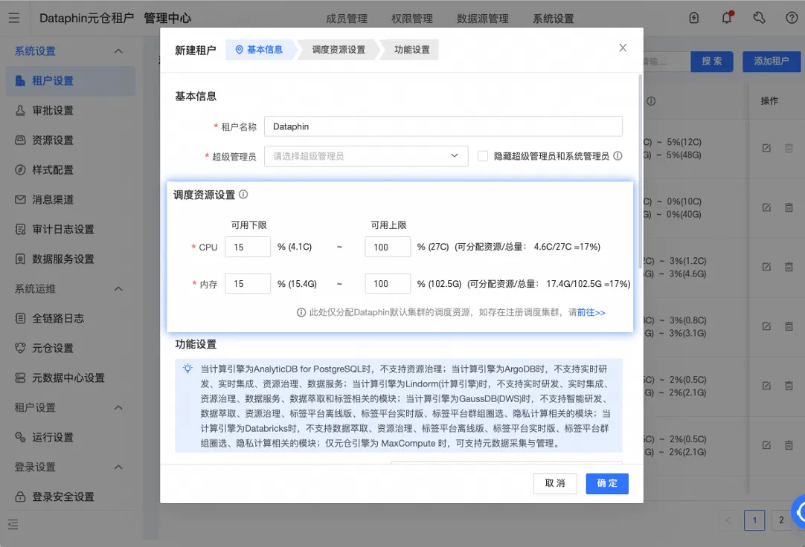Screen dimensions: 805x547
Task: Click edit icon in first tenant row
Action: pyautogui.click(x=766, y=148)
